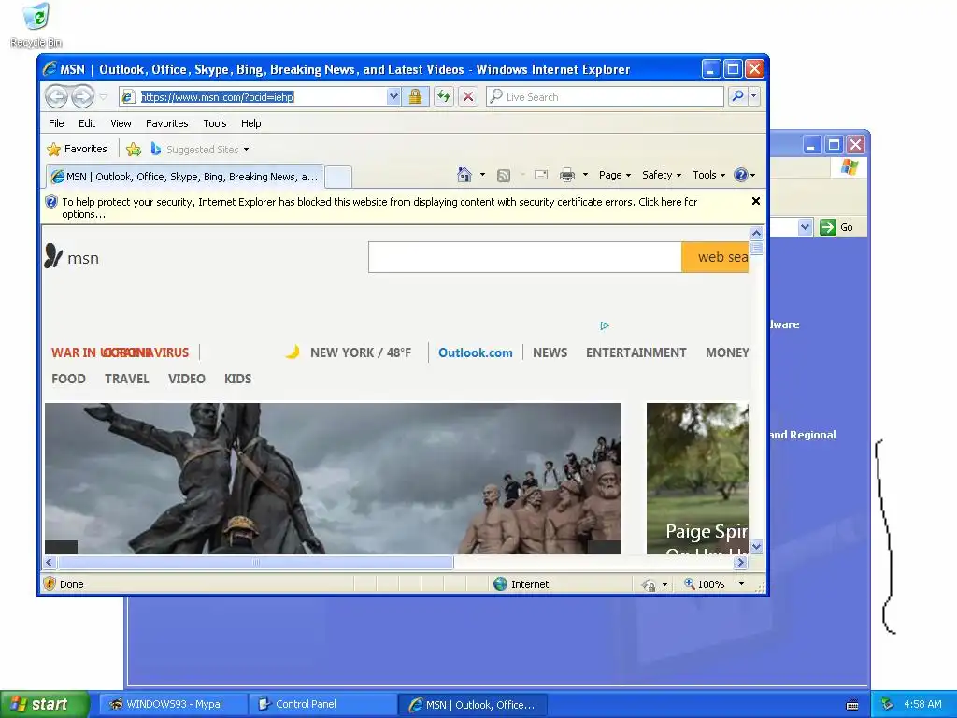Open the NEWS section link

tap(550, 352)
